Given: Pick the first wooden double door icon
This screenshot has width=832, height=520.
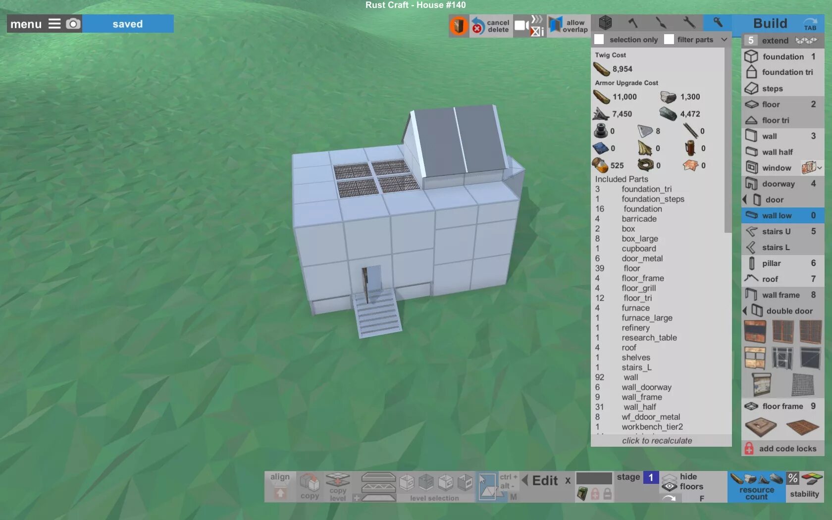Looking at the screenshot, I should tap(755, 331).
